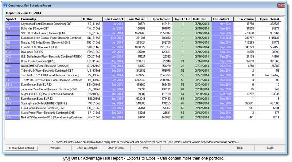
Task: Click roll date 07/24/2014
Action: point(202,66)
